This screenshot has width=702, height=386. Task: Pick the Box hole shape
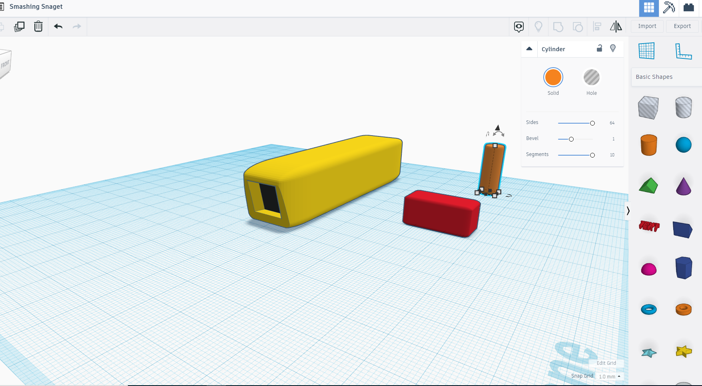pyautogui.click(x=648, y=108)
